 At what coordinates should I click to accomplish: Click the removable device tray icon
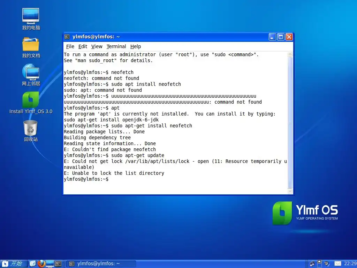tap(319, 264)
